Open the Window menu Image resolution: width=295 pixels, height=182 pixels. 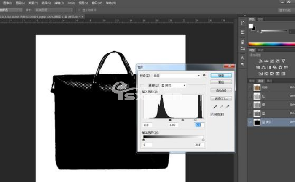97,3
